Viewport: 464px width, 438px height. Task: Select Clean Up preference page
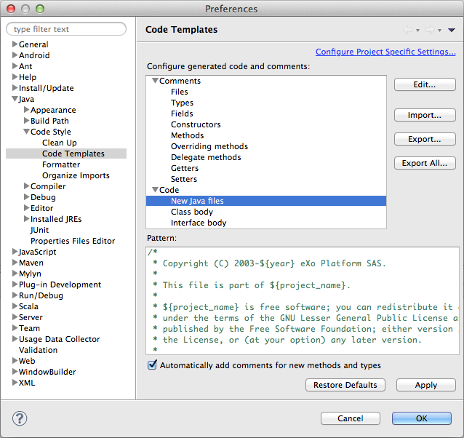coord(60,143)
